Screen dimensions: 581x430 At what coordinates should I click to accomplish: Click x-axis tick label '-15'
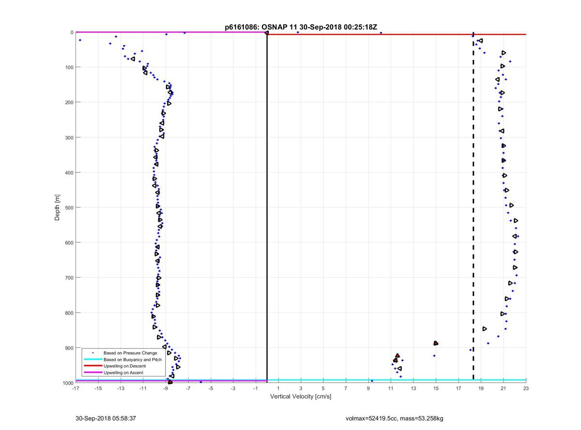pyautogui.click(x=98, y=388)
